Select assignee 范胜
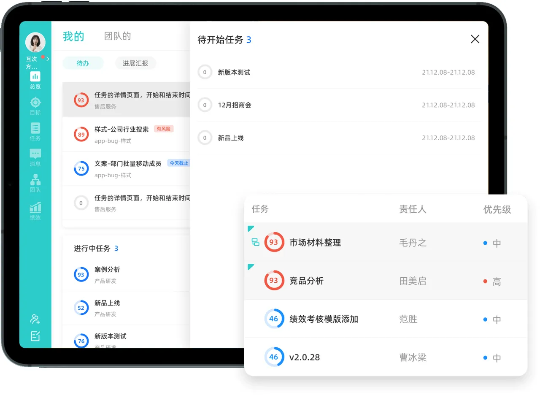This screenshot has height=395, width=540. point(408,319)
